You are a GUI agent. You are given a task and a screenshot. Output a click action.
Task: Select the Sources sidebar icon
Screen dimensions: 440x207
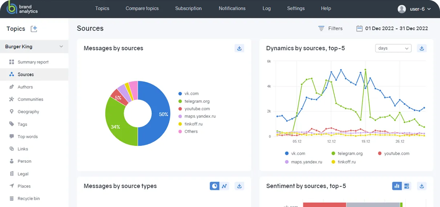point(12,74)
